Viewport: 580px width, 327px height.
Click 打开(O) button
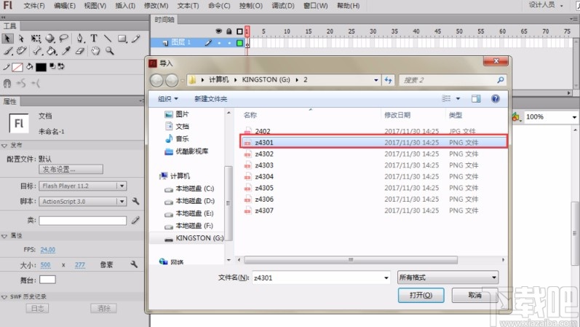421,295
